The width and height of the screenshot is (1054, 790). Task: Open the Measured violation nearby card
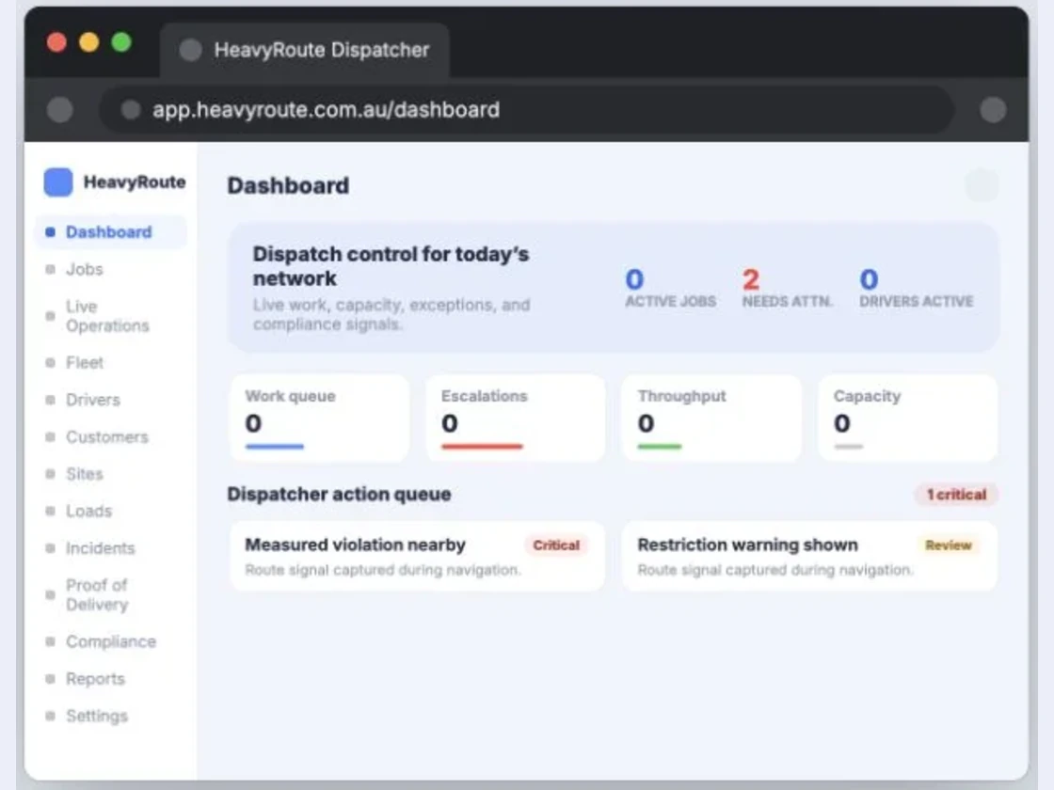pos(418,556)
